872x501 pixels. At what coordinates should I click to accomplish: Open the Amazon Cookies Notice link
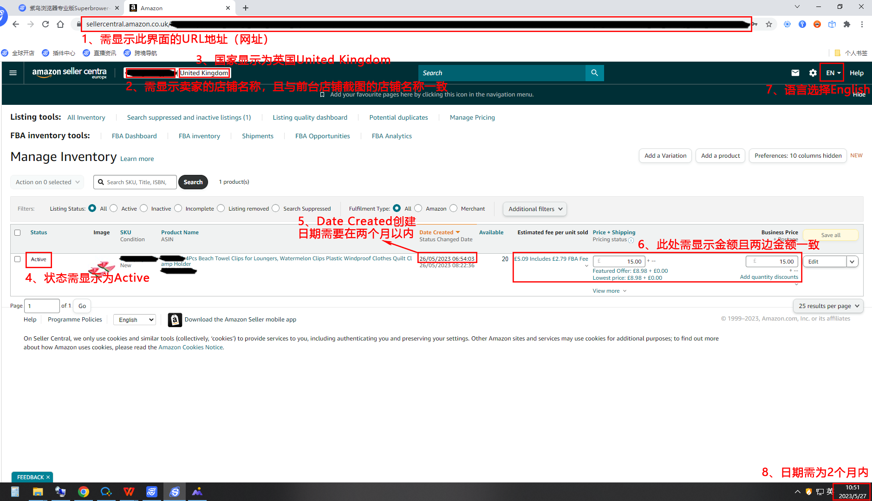click(190, 347)
